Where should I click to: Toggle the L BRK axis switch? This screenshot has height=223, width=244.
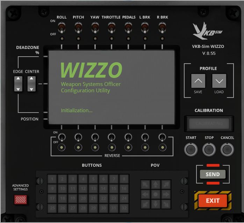pos(145,28)
